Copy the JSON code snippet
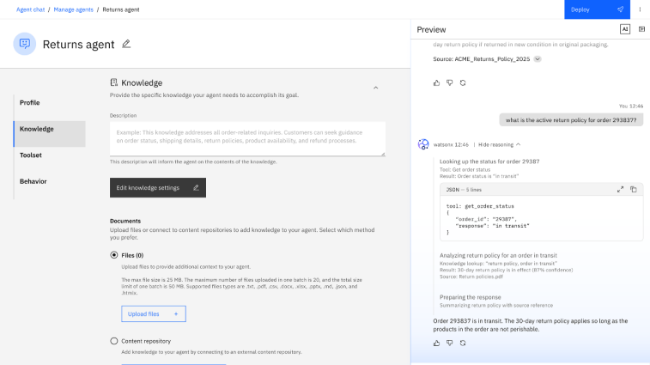This screenshot has height=365, width=650. pyautogui.click(x=633, y=189)
